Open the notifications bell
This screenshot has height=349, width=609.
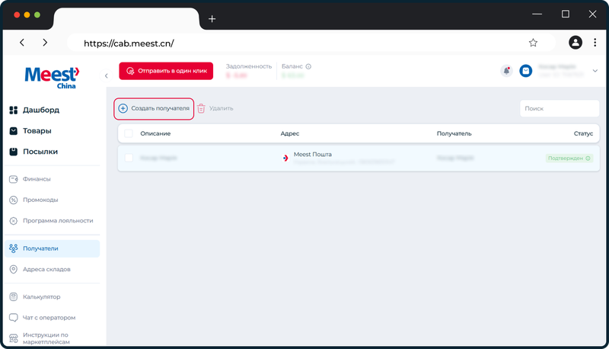(506, 71)
